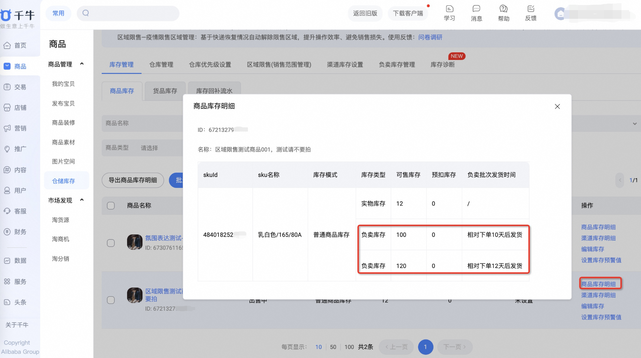
Task: Switch to the 负卖库存管理 tab
Action: (x=397, y=65)
